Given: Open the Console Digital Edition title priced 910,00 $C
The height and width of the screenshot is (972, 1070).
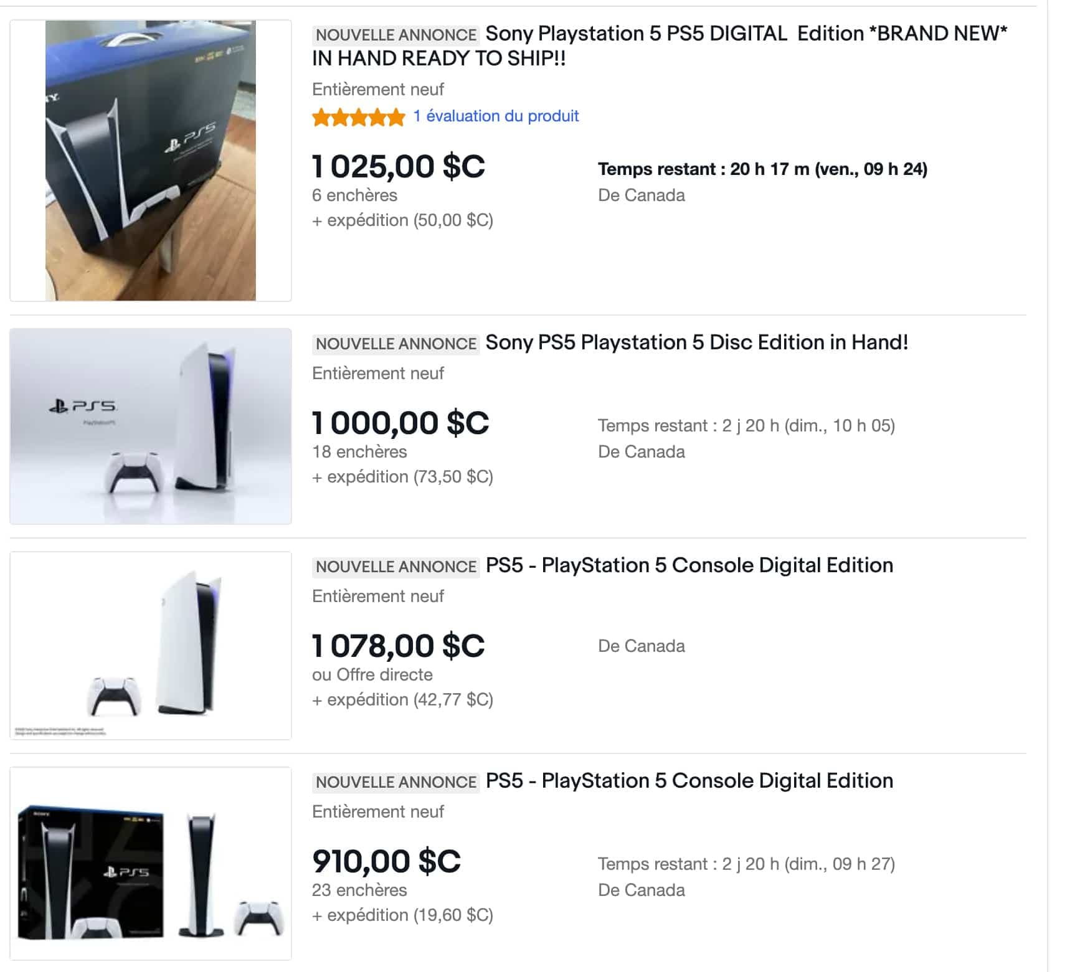Looking at the screenshot, I should coord(689,781).
